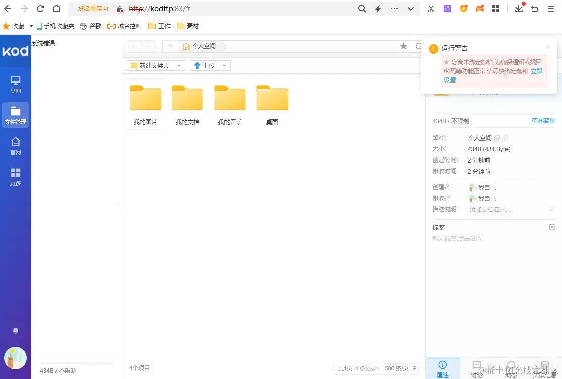Click the scissors screenshot extension icon
Image resolution: width=562 pixels, height=379 pixels.
click(431, 9)
